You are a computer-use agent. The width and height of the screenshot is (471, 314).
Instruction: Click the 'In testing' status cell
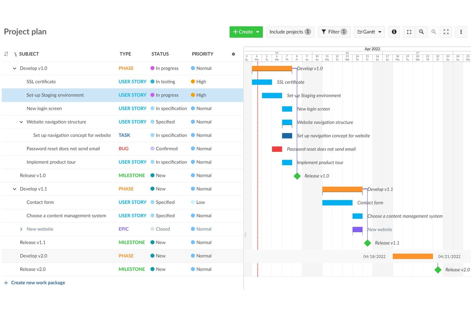click(x=163, y=82)
